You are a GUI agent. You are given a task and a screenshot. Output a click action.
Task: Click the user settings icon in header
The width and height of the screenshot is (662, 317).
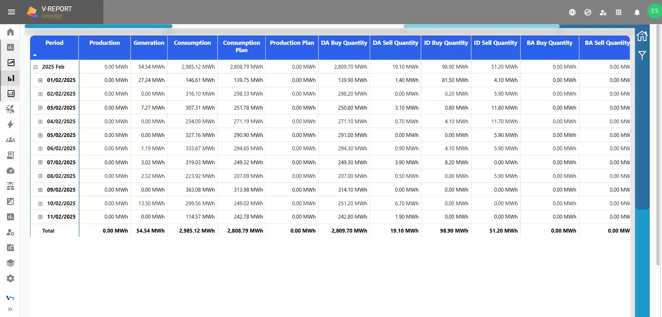tap(603, 13)
